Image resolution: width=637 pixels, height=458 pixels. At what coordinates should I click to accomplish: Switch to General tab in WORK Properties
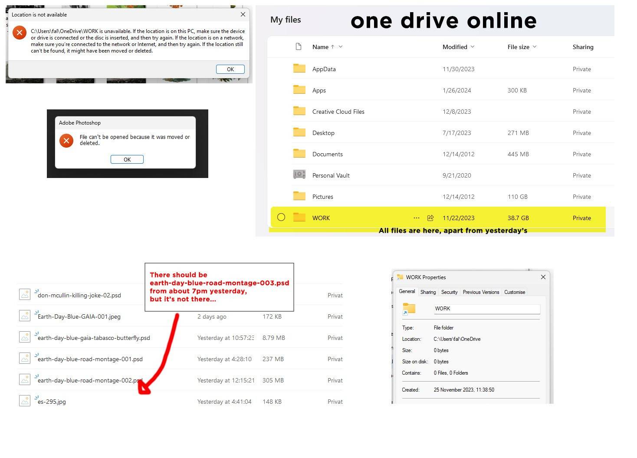407,291
